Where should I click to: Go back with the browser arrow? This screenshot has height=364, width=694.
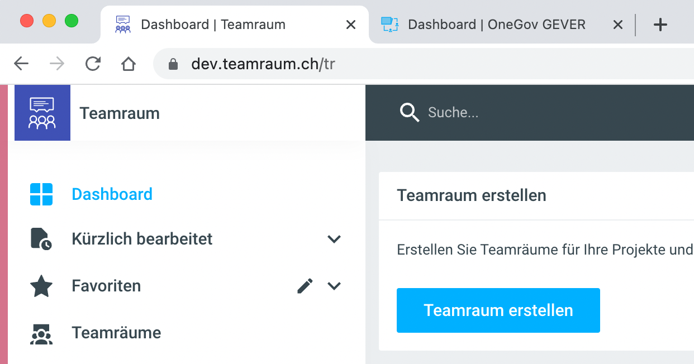21,64
